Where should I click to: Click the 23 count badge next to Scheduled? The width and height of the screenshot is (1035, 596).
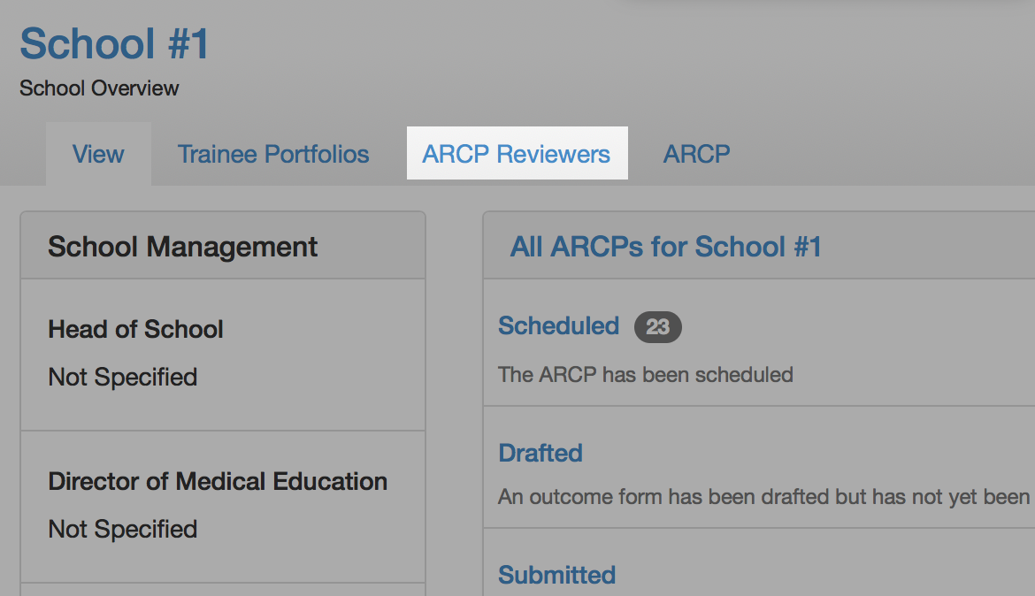point(657,327)
